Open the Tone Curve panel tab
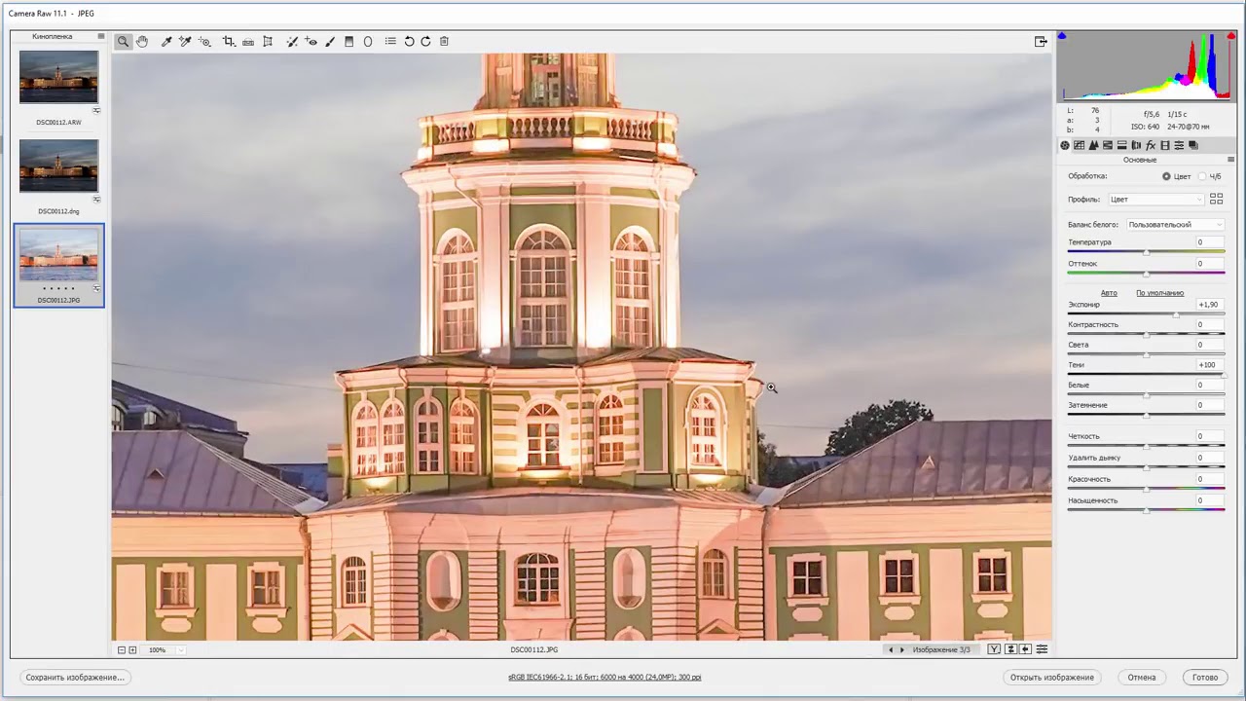 [x=1079, y=145]
